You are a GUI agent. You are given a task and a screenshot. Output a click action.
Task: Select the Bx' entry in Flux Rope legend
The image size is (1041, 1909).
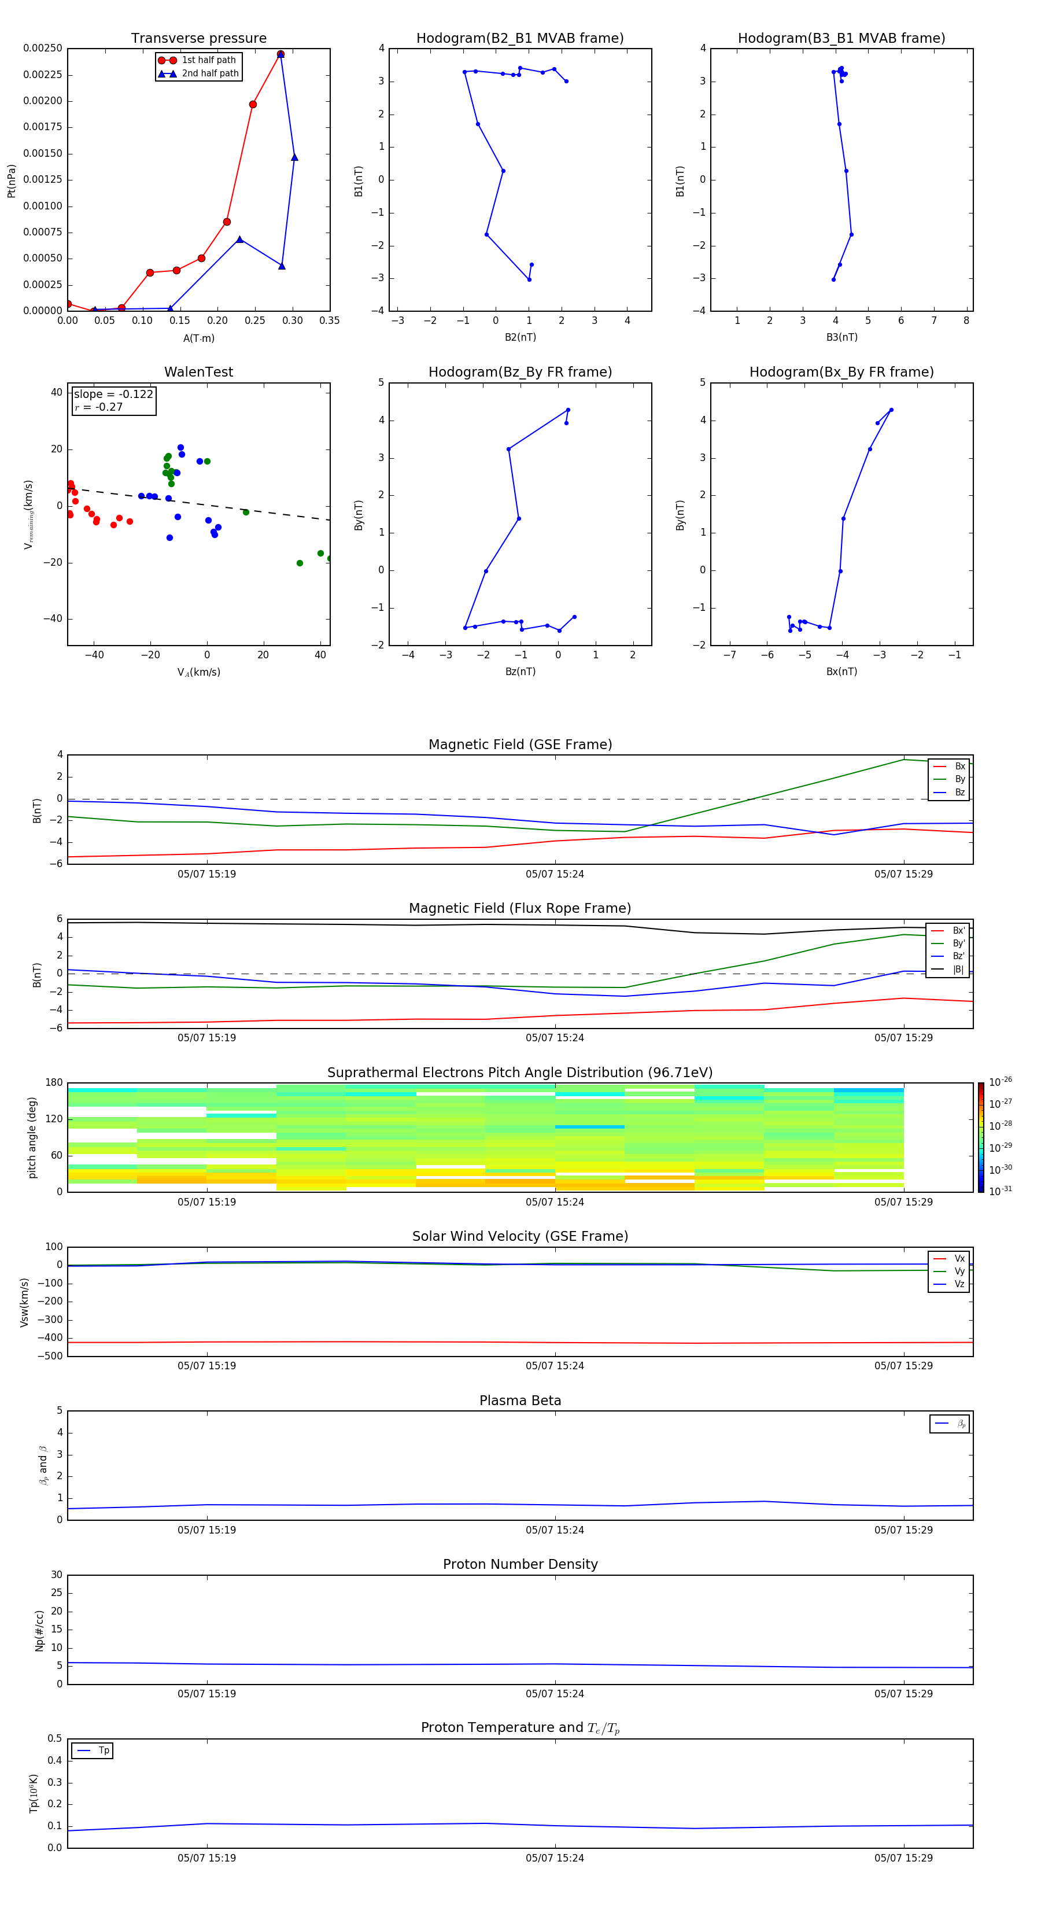click(948, 931)
